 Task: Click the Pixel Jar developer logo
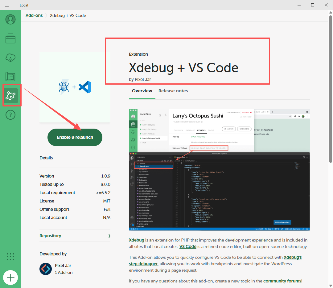tap(45, 269)
